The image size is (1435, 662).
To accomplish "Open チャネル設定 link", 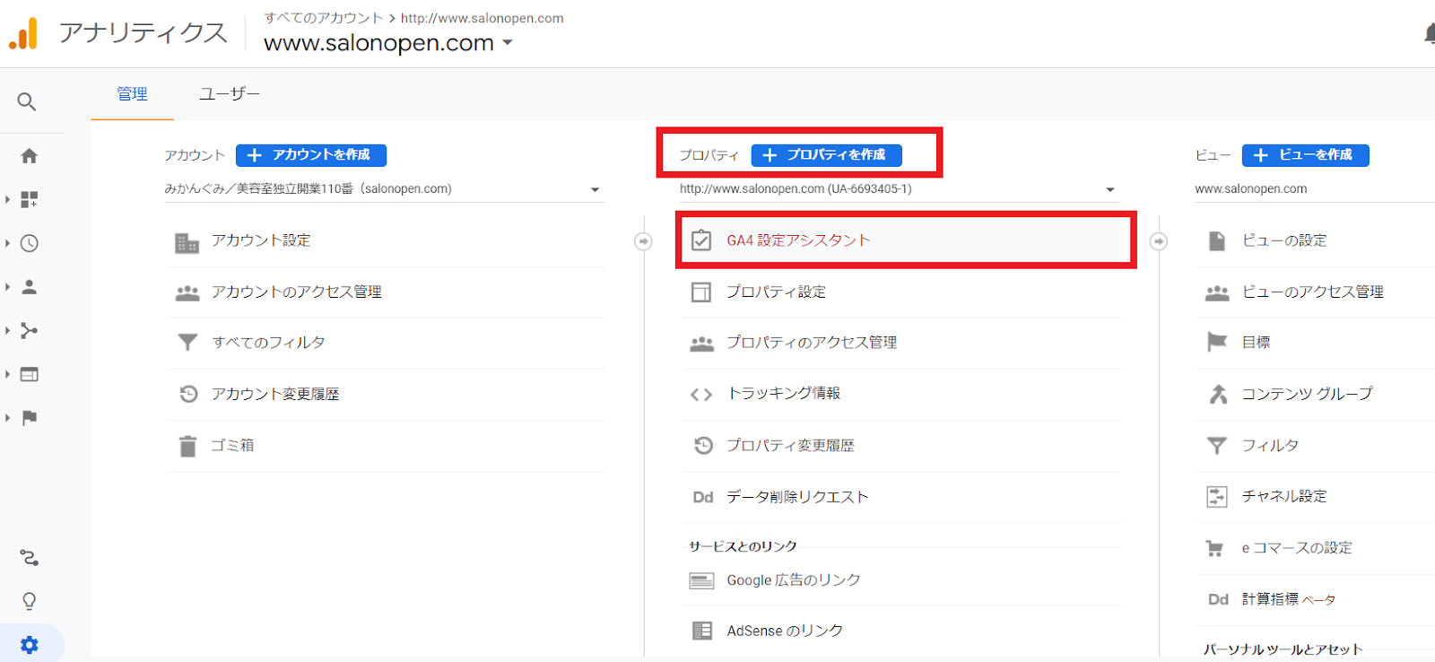I will click(1284, 496).
